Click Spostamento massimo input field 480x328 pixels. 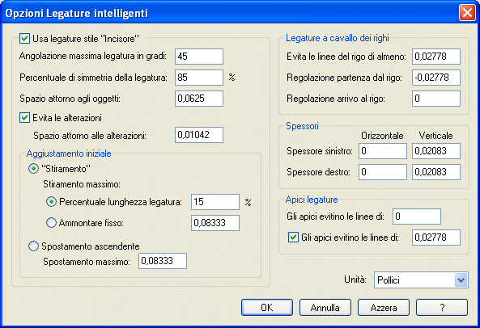(x=163, y=261)
